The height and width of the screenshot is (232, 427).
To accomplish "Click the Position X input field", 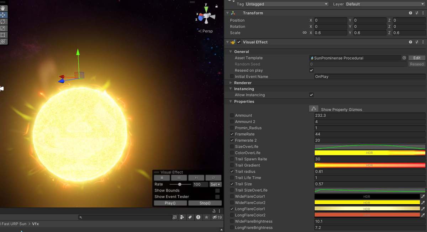I will tap(331, 20).
